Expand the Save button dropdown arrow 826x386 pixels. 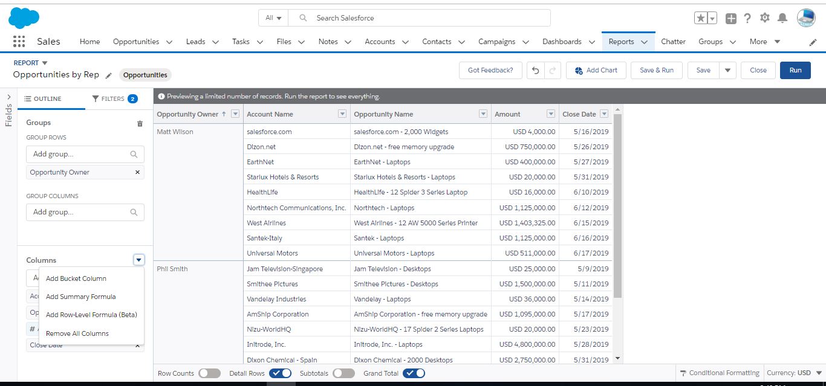728,70
